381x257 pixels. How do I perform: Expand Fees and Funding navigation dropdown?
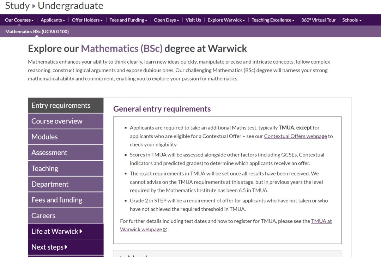pyautogui.click(x=128, y=20)
